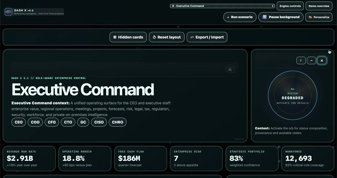Image resolution: width=337 pixels, height=178 pixels.
Task: Click the 18.8% margin value
Action: [73, 158]
